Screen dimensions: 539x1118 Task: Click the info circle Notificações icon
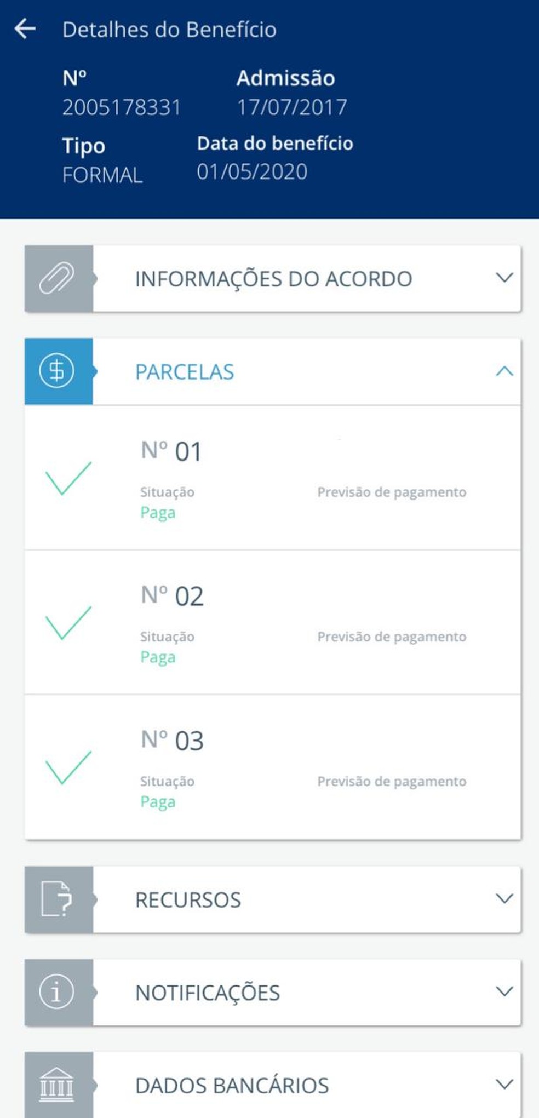[x=57, y=991]
